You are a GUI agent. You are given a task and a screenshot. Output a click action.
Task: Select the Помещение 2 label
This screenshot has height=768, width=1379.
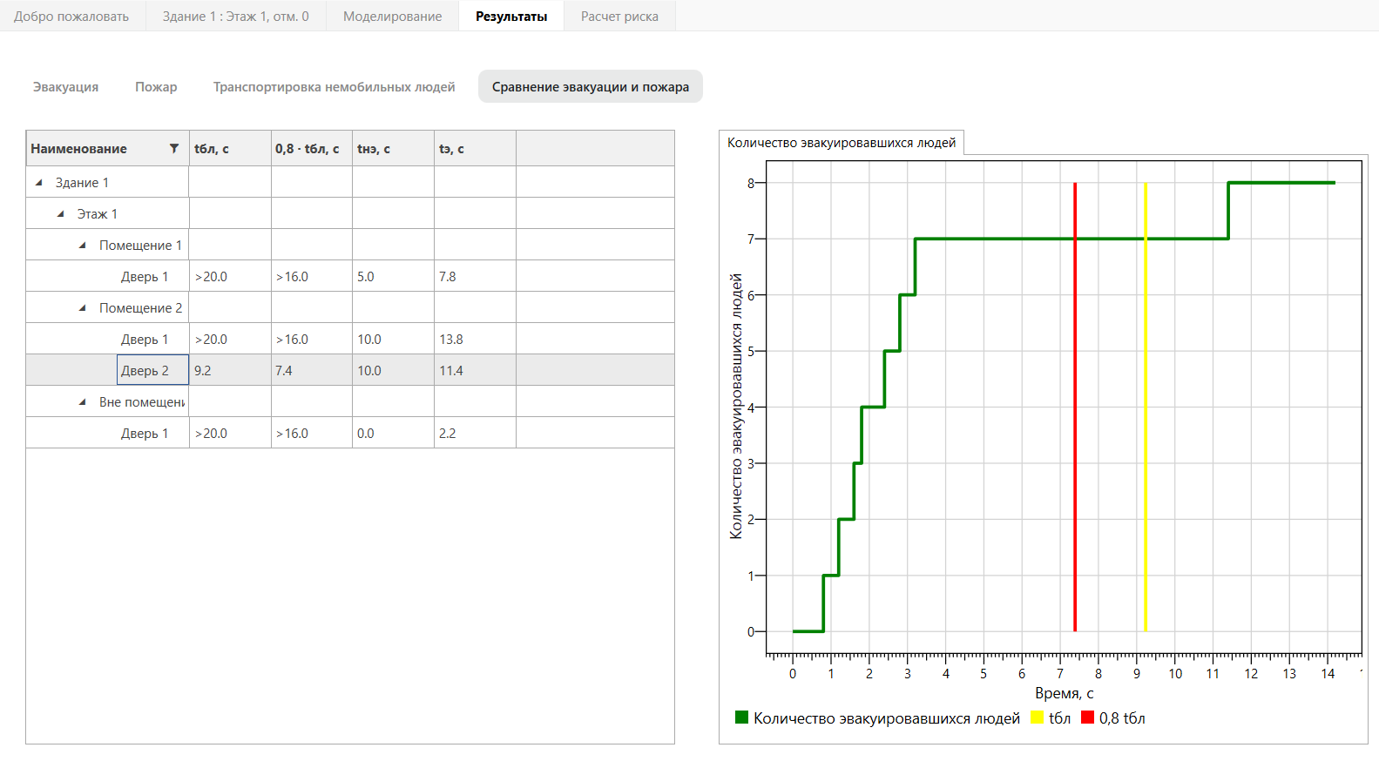(140, 308)
